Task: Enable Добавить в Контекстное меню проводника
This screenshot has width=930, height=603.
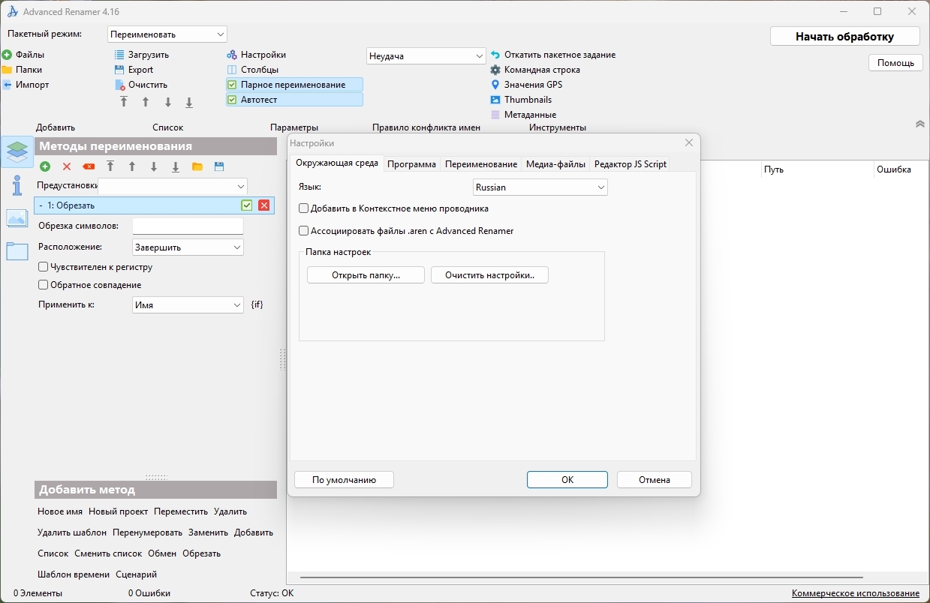Action: pyautogui.click(x=304, y=208)
